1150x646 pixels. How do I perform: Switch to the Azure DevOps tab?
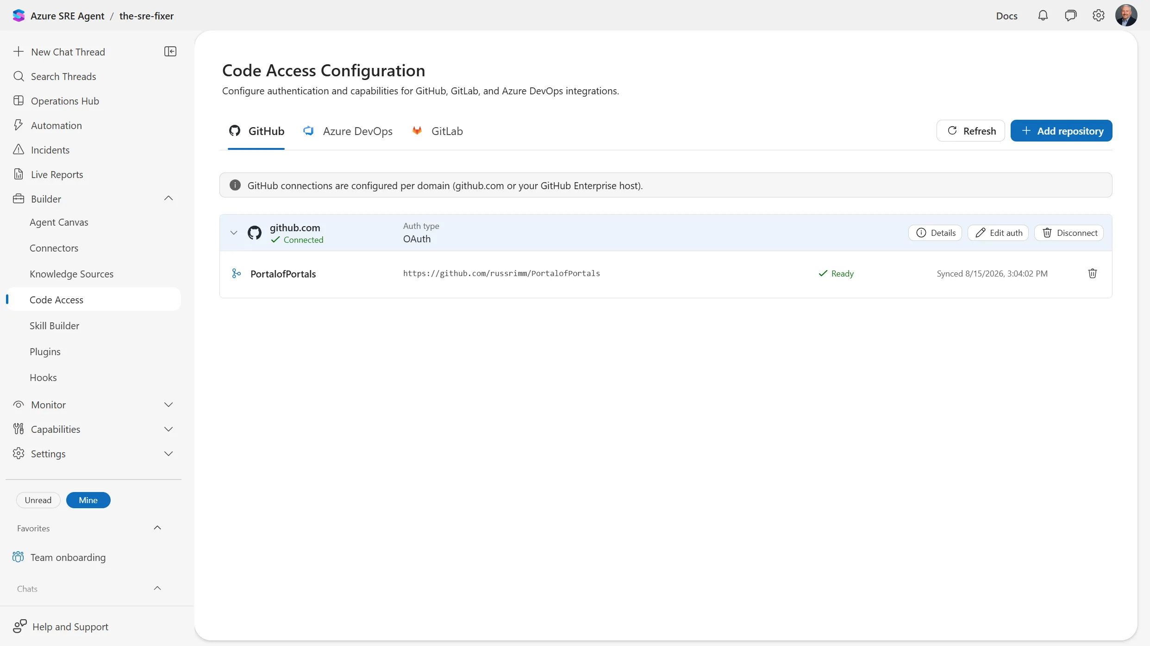click(x=348, y=131)
